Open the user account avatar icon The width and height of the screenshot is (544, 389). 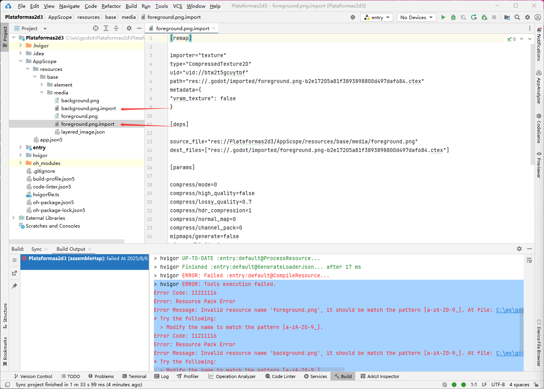[x=538, y=17]
